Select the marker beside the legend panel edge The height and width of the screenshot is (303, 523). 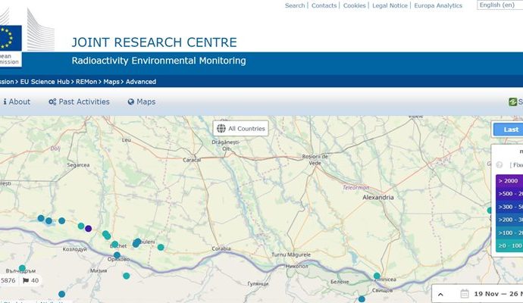point(490,211)
